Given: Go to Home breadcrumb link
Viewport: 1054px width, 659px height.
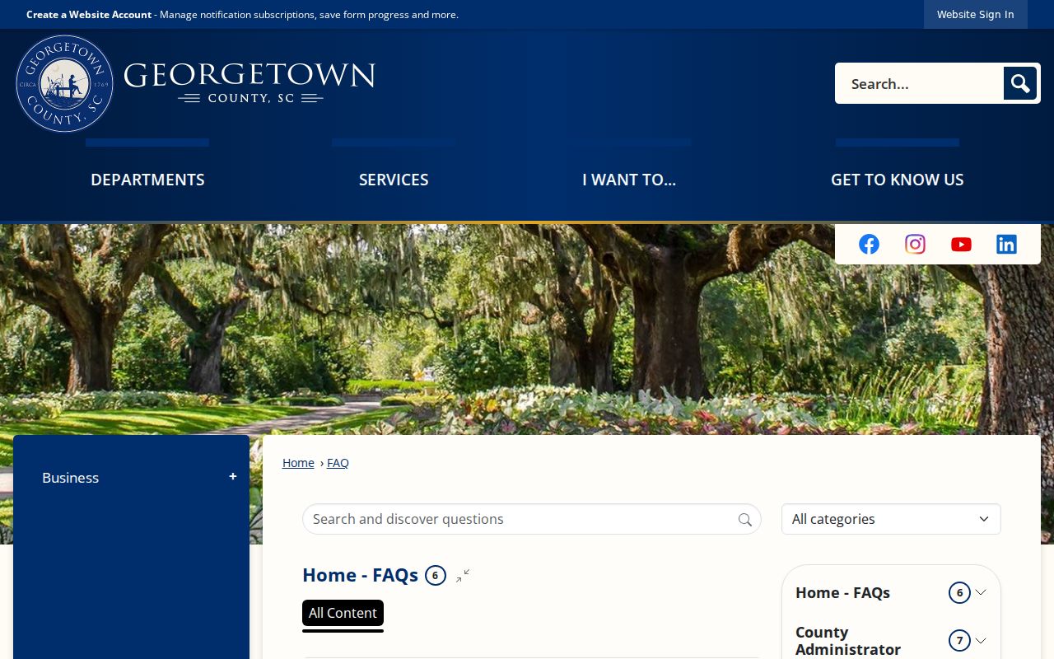Looking at the screenshot, I should [x=298, y=463].
